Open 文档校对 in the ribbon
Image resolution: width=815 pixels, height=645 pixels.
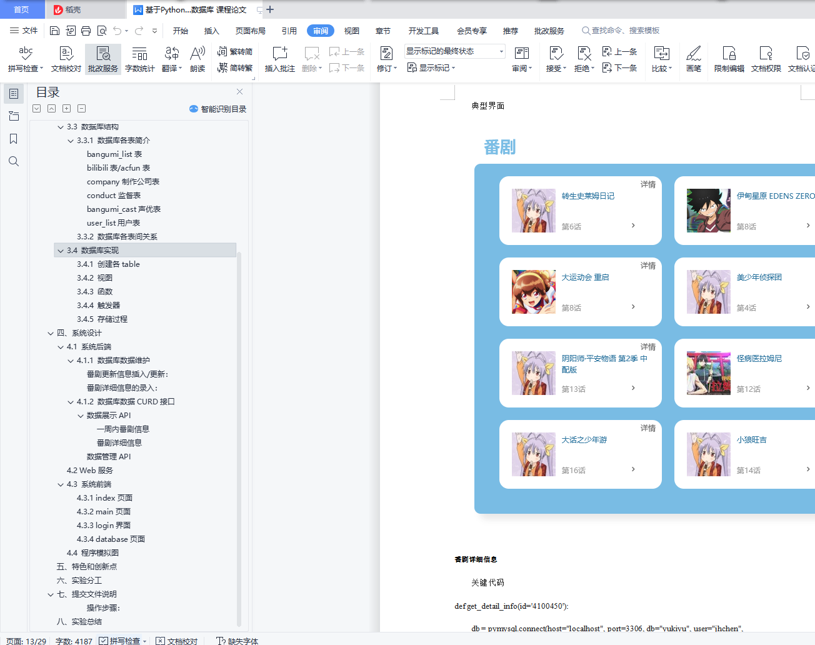pyautogui.click(x=66, y=59)
